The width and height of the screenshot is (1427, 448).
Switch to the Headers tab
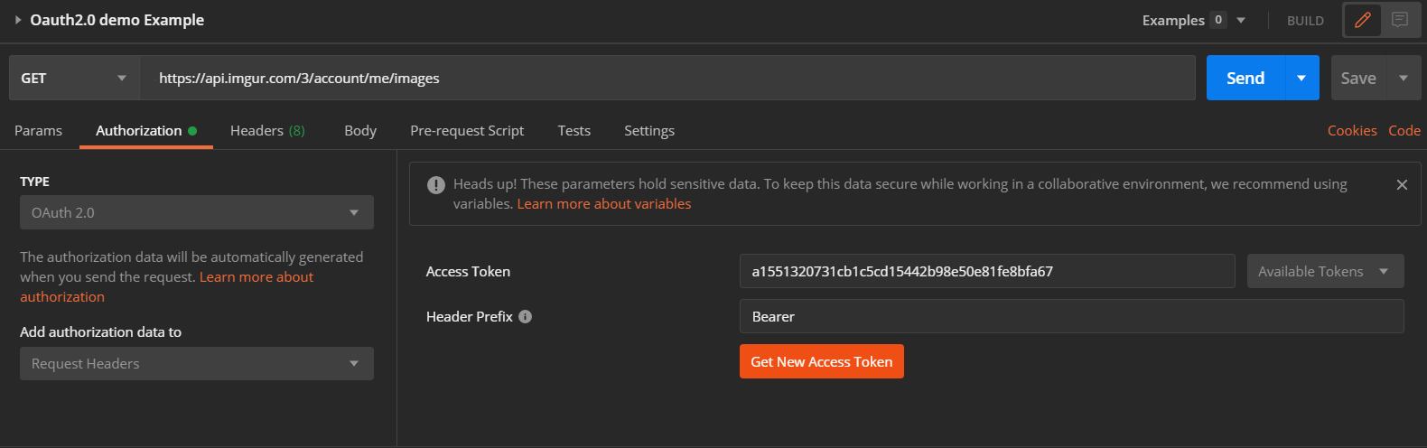tap(267, 130)
